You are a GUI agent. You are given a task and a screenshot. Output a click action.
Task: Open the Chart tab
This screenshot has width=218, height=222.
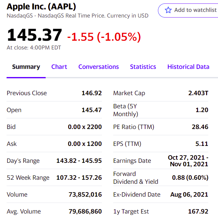click(59, 67)
